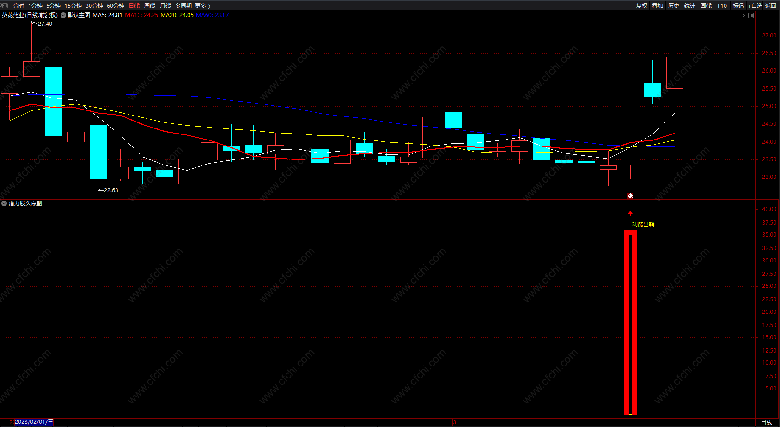The width and height of the screenshot is (780, 427).
Task: Open the 更多 periods dropdown
Action: pos(203,6)
